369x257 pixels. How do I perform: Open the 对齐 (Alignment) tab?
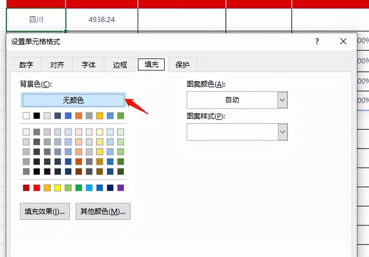(57, 65)
